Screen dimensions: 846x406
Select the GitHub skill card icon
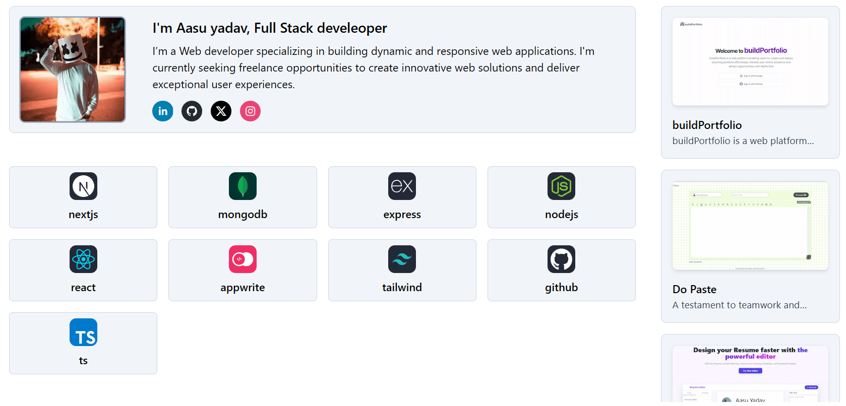point(561,259)
